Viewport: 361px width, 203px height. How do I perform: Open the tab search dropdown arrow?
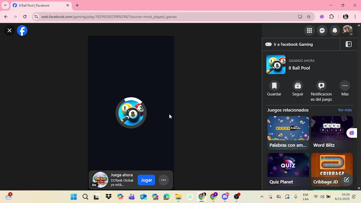pyautogui.click(x=5, y=5)
